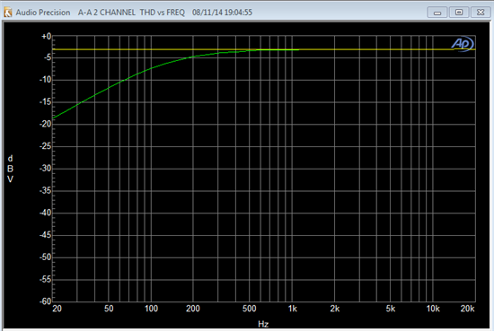Minimize the Audio Precision graph window

point(437,13)
